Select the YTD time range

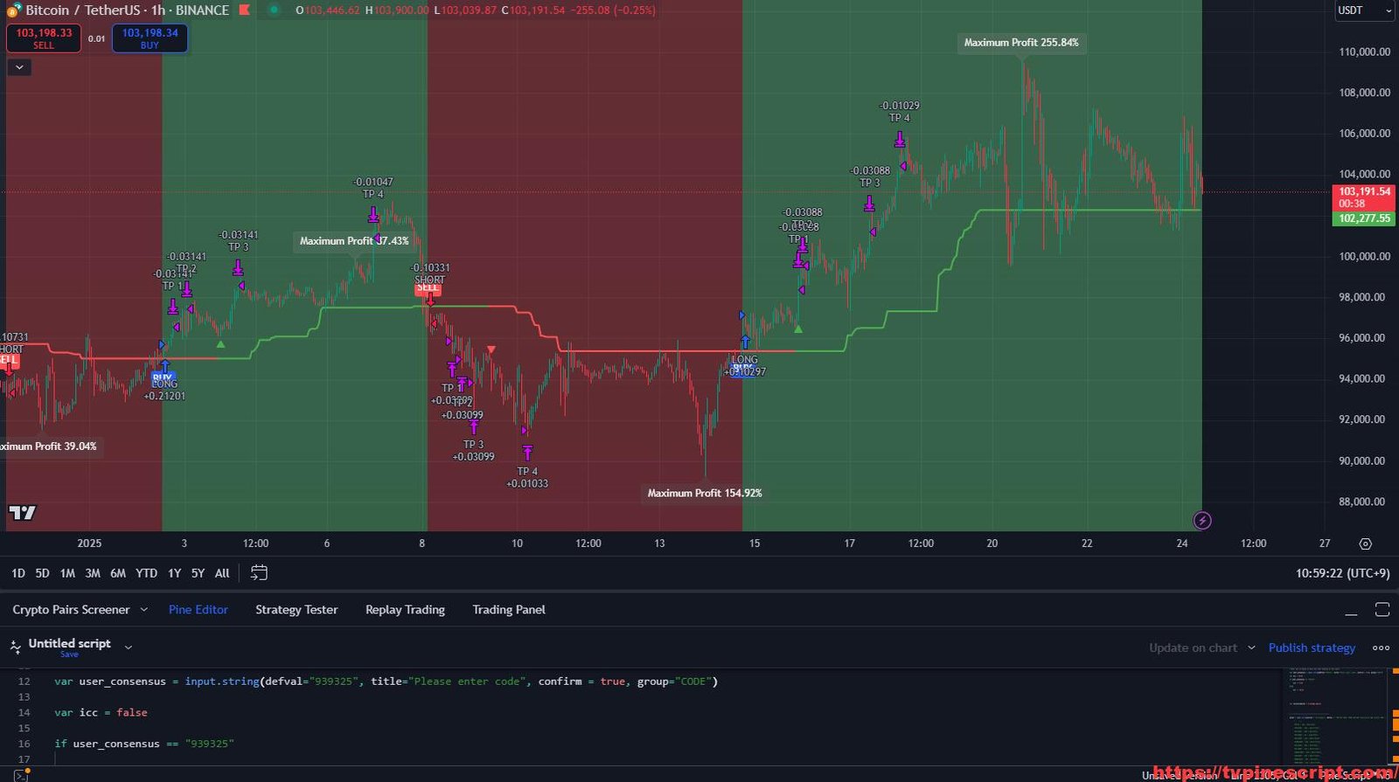pyautogui.click(x=146, y=573)
